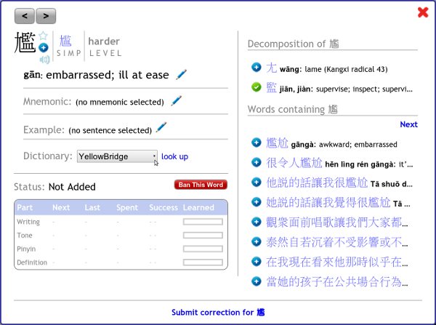Open the phrase 很令人尷尬
Screen dimensions: 436x325
[294, 163]
